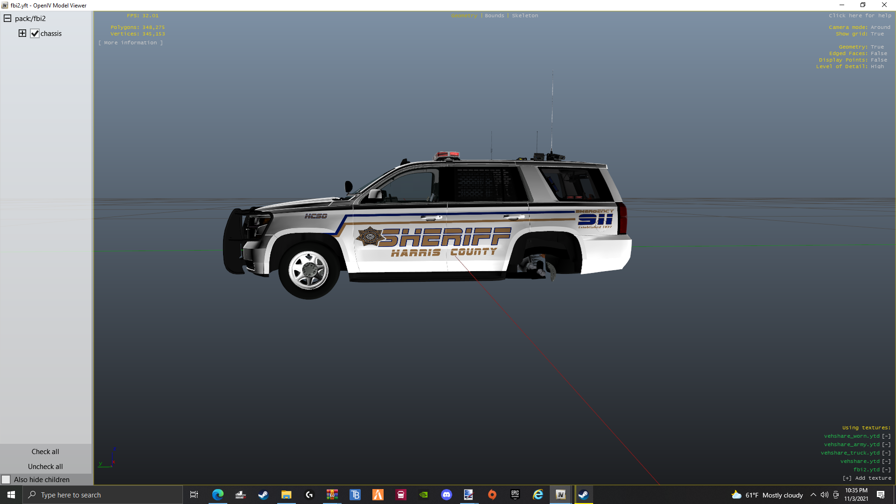This screenshot has height=504, width=896.
Task: Open File Explorer from the taskbar
Action: [287, 495]
